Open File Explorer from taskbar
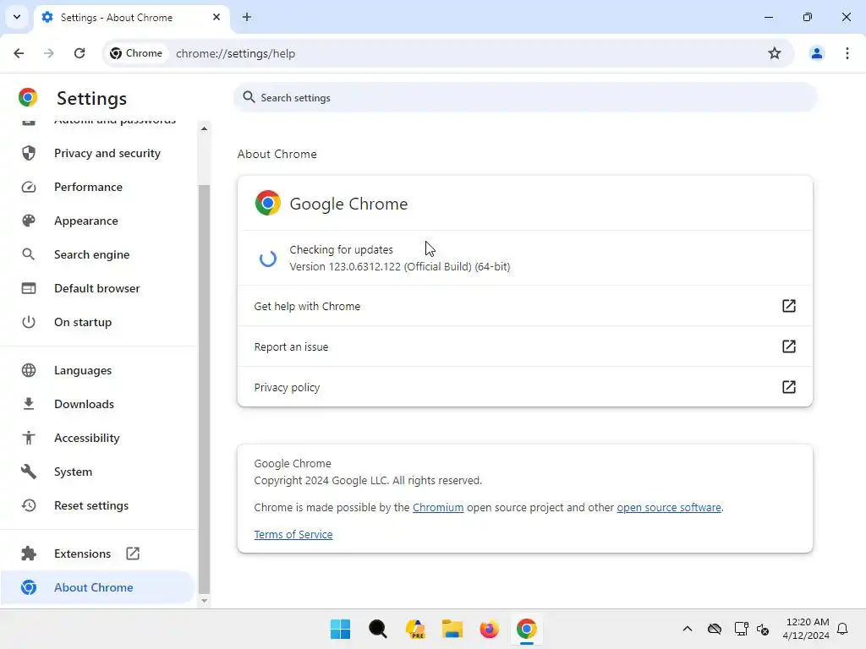Screen dimensions: 866x649 452,629
